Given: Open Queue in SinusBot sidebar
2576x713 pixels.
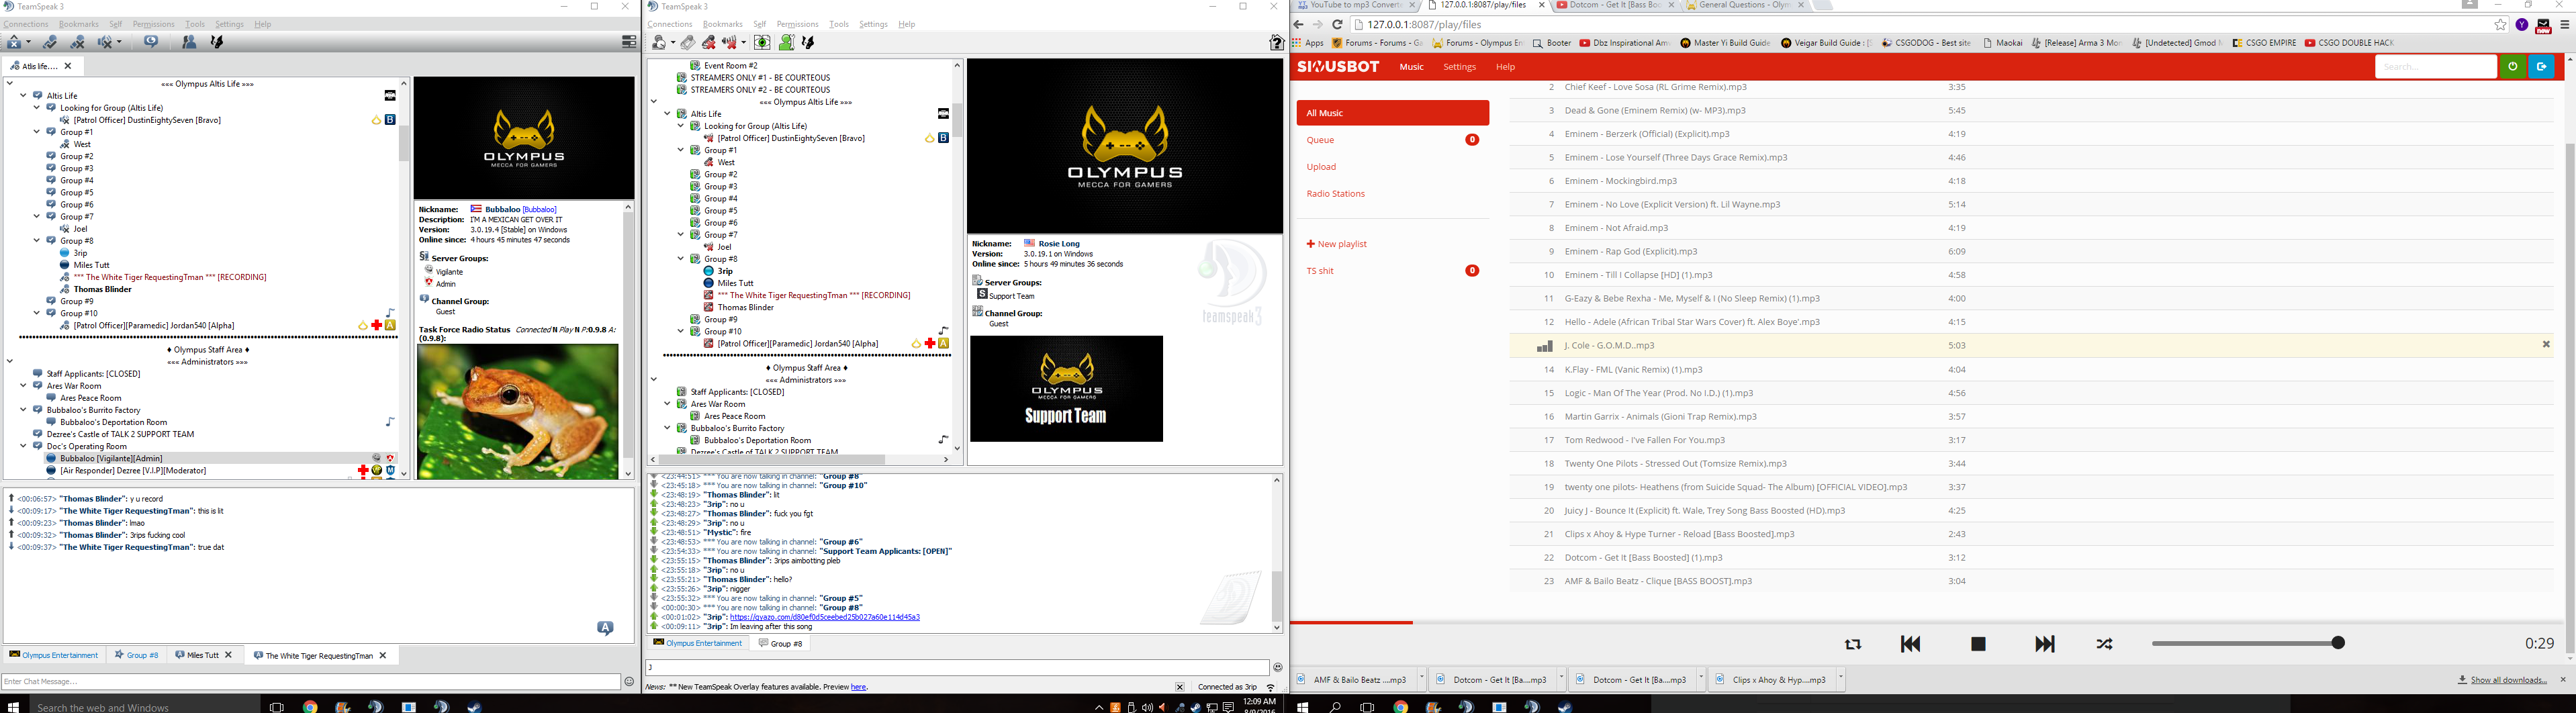Looking at the screenshot, I should [1392, 140].
